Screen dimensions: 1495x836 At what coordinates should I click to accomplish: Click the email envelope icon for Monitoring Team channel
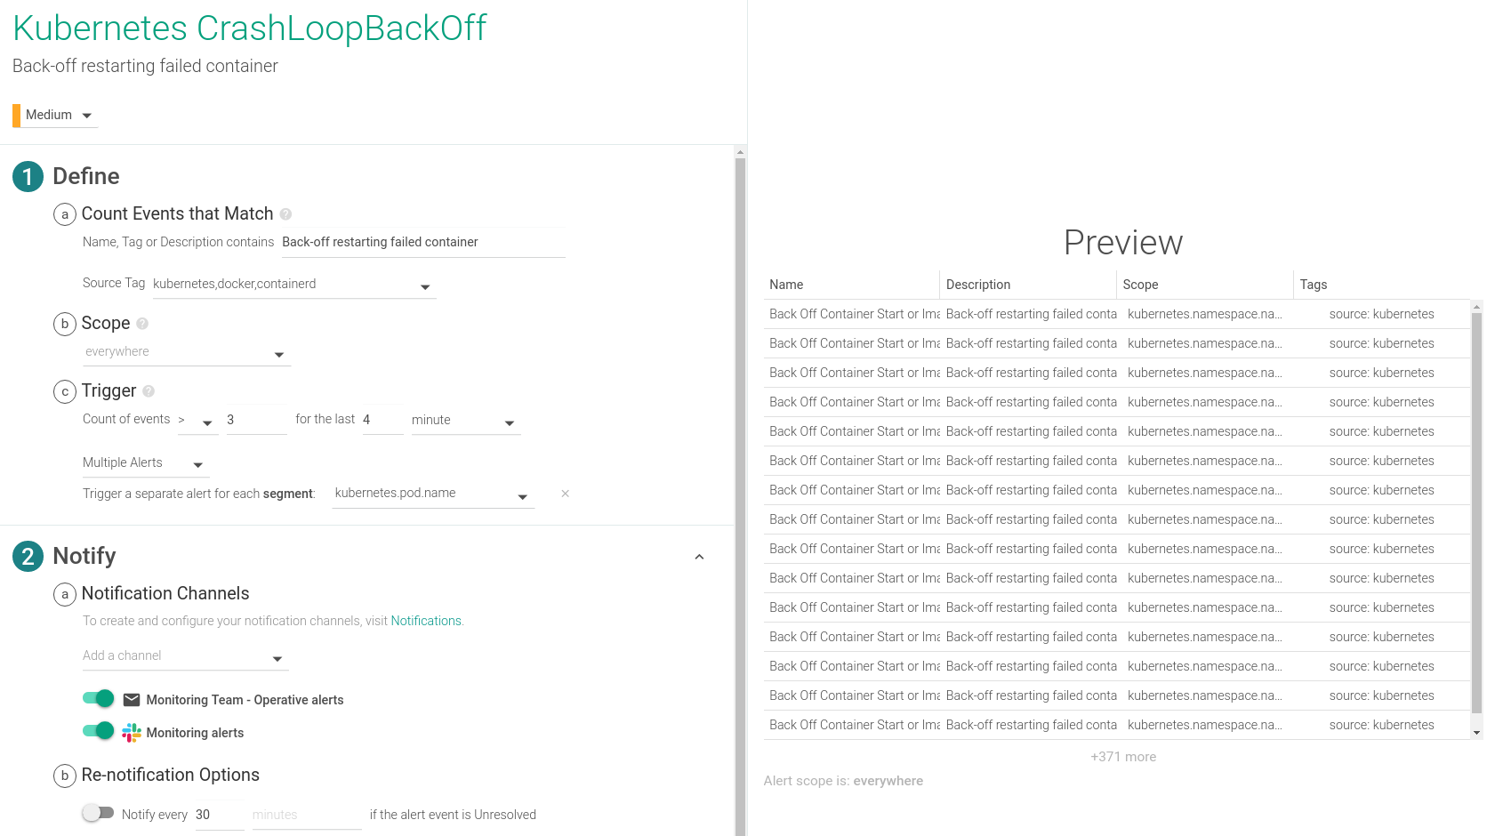point(131,700)
